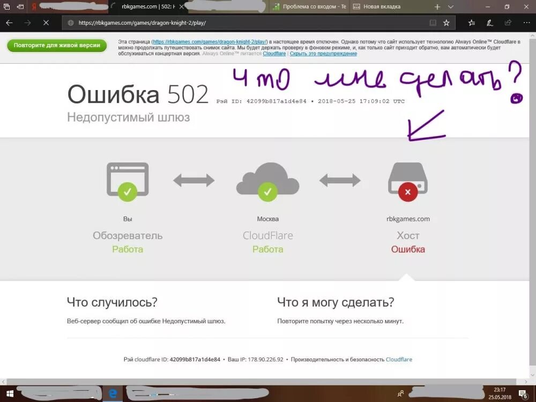Click the 'Повторите для живой версии' button
536x402 pixels.
point(57,46)
